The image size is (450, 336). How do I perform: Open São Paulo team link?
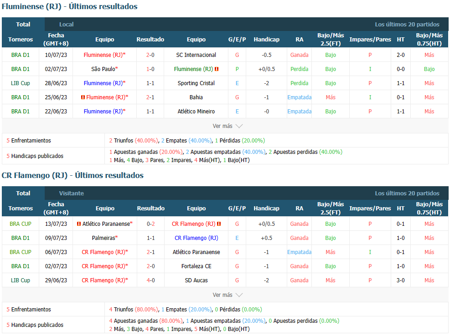pos(104,69)
